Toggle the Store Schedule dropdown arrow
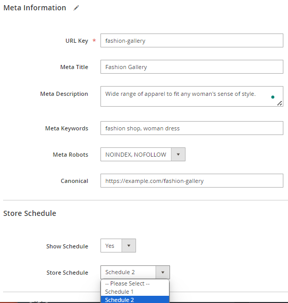288x303 pixels. pyautogui.click(x=163, y=272)
